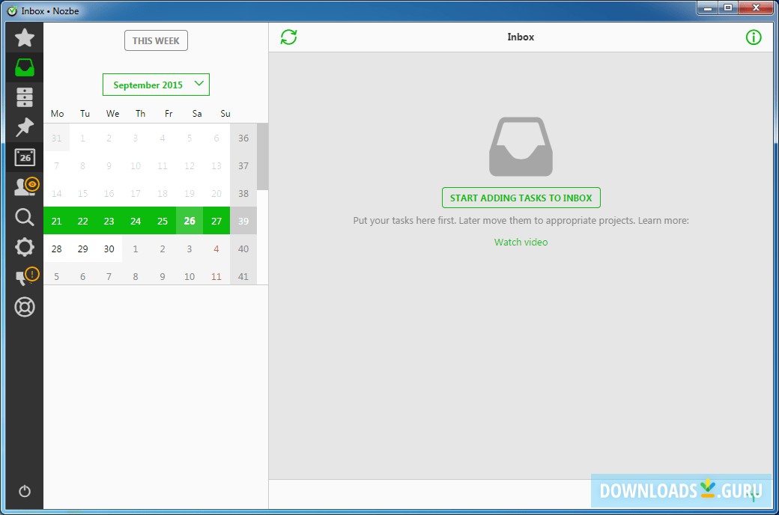Click the THIS WEEK button
779x515 pixels.
156,40
